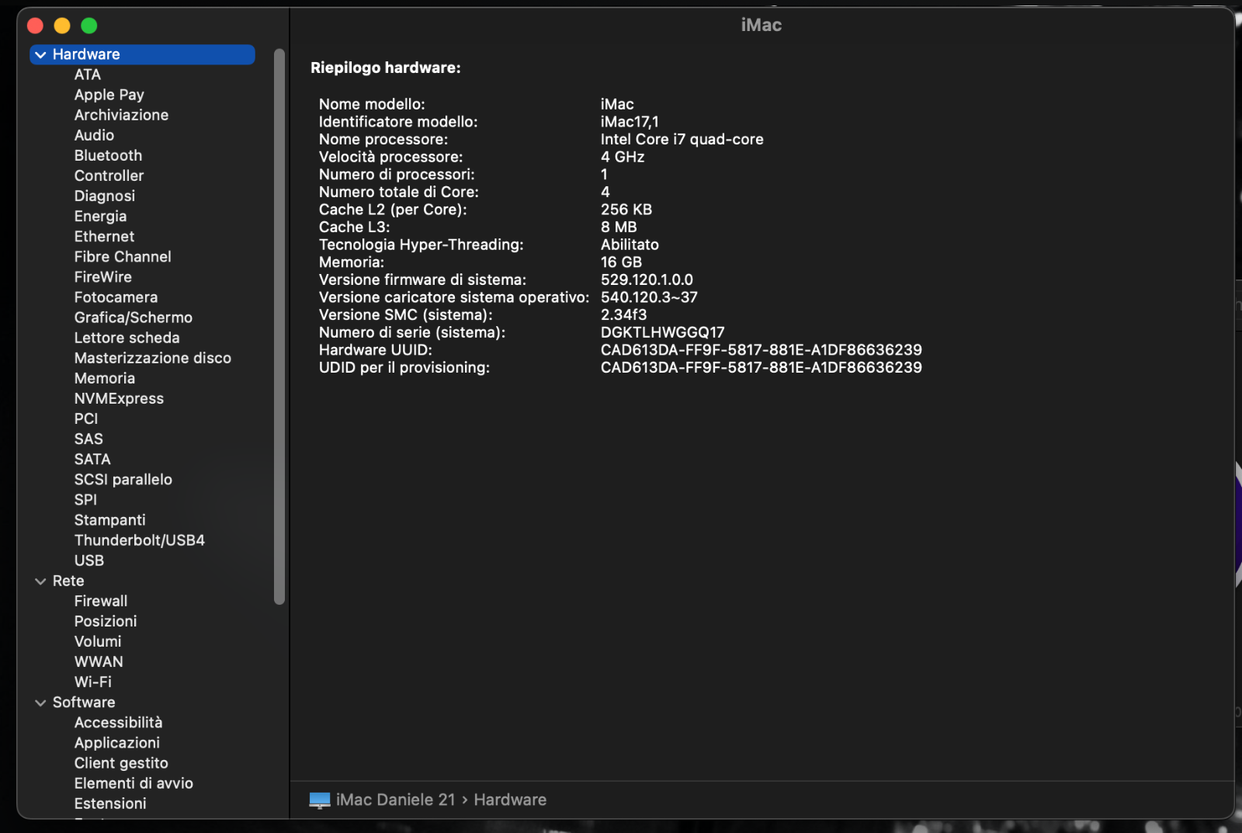Click SMC version 2.34f3 value

pyautogui.click(x=623, y=315)
